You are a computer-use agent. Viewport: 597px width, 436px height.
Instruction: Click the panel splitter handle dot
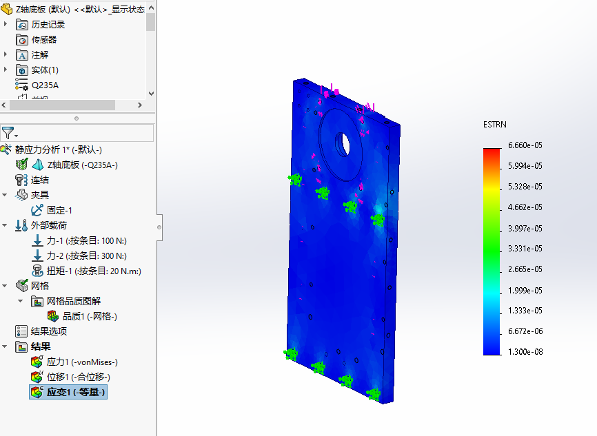(x=77, y=118)
